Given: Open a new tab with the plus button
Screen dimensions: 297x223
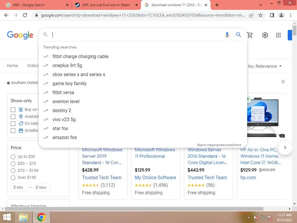Looking at the screenshot, I should point(217,5).
